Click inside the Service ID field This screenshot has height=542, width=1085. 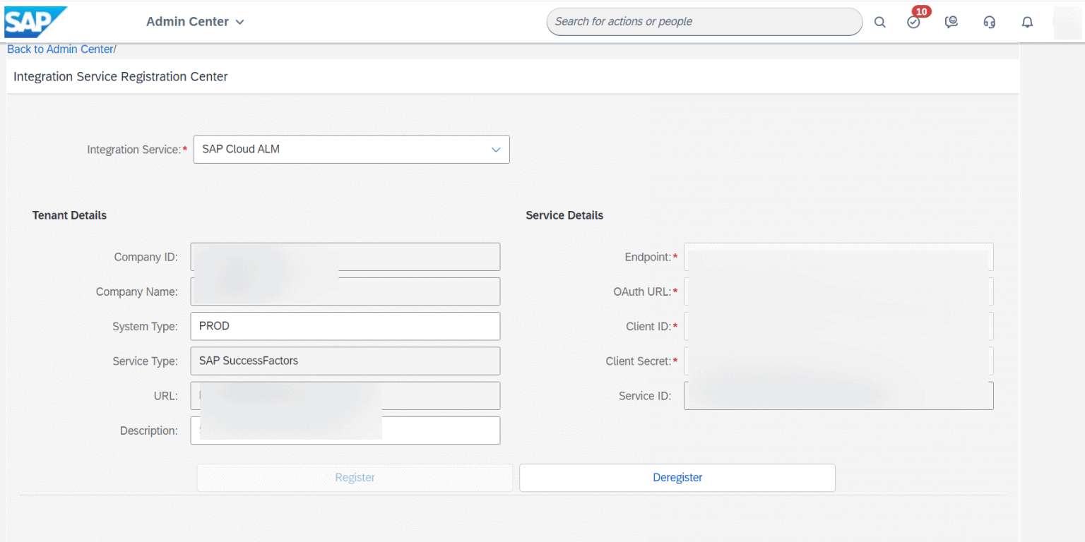click(838, 395)
